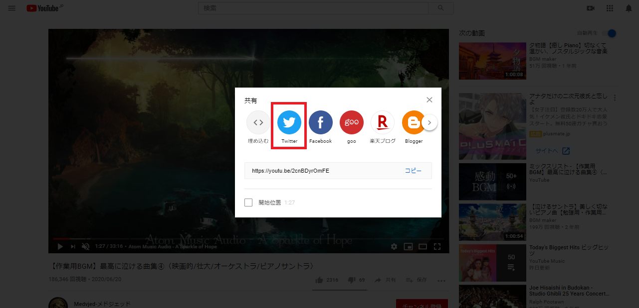639x308 pixels.
Task: Open the plusmate.jp advertiser link
Action: (x=558, y=134)
